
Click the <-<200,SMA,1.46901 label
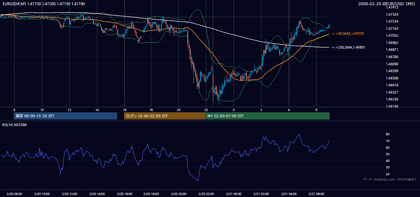tap(349, 47)
